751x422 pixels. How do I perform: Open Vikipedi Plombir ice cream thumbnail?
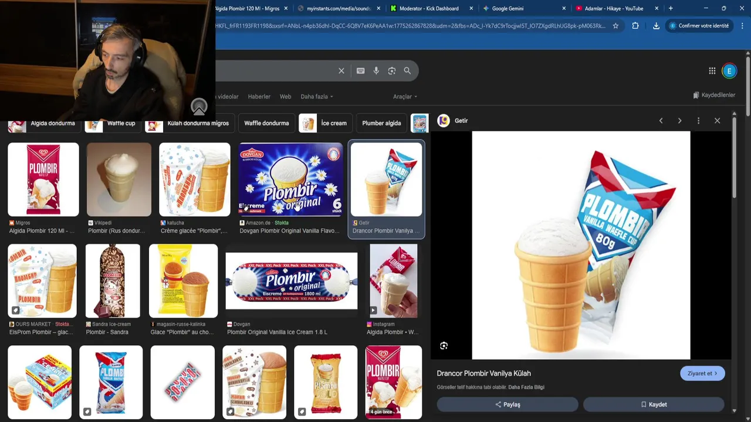[119, 179]
